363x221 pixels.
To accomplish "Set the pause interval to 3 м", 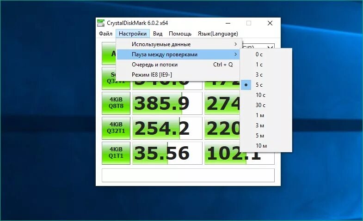I will (266, 125).
